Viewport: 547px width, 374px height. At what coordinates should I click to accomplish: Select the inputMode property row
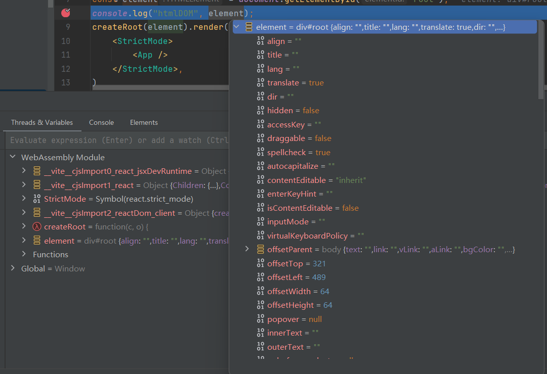point(384,222)
